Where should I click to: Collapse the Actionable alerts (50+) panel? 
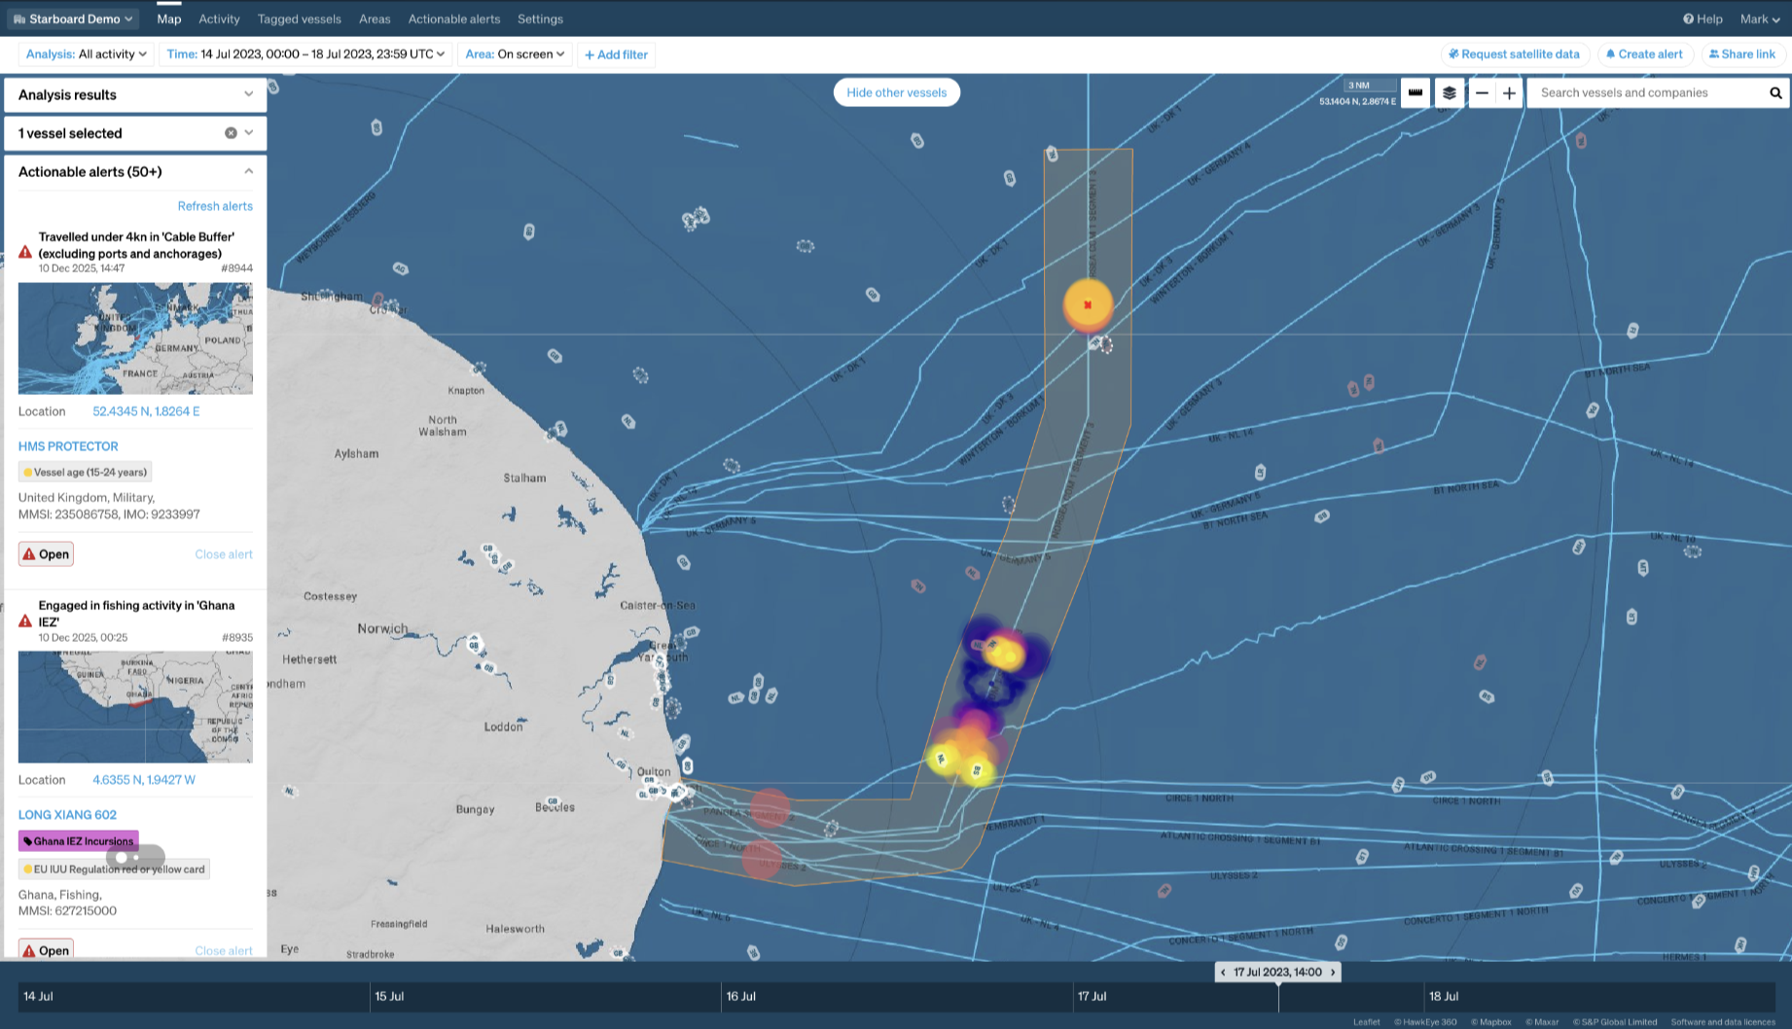pyautogui.click(x=248, y=171)
